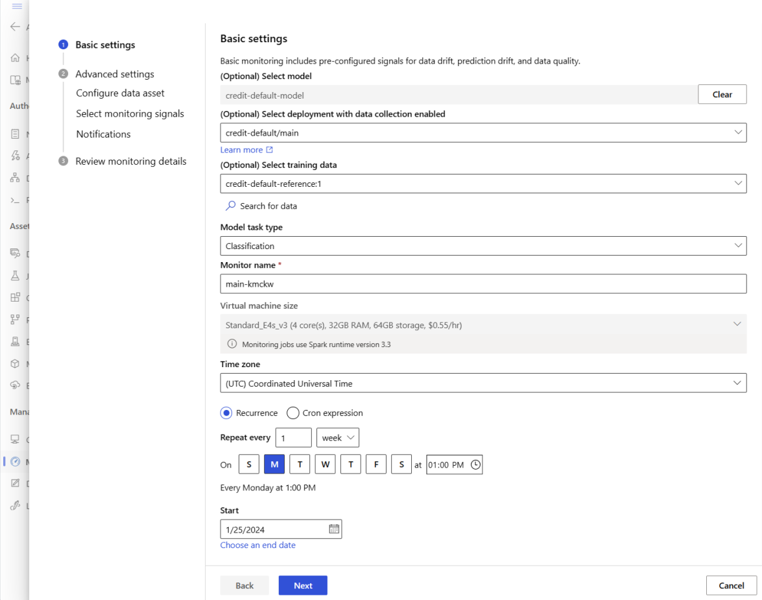Click the hamburger menu icon
This screenshot has width=762, height=600.
point(17,6)
